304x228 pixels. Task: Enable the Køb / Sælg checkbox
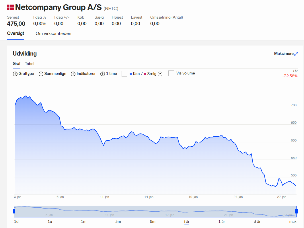coord(124,74)
